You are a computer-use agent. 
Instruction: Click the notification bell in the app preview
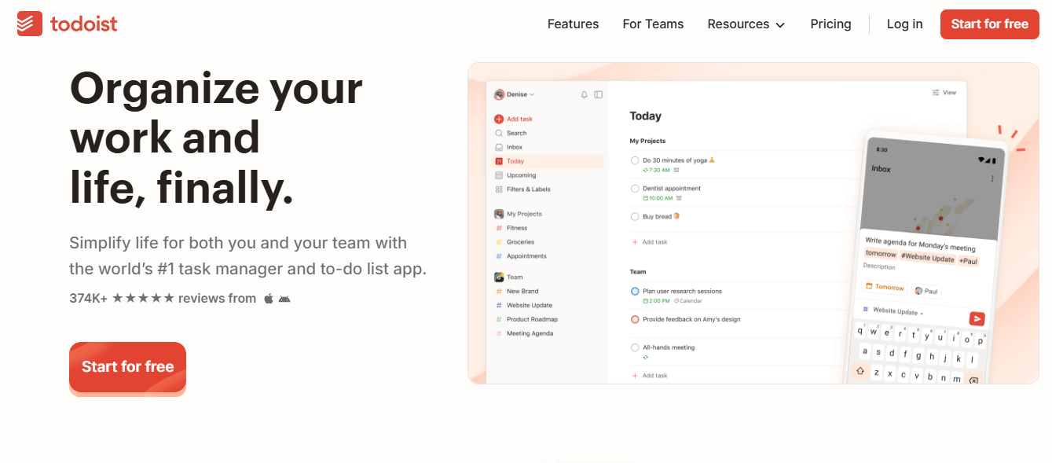tap(584, 94)
